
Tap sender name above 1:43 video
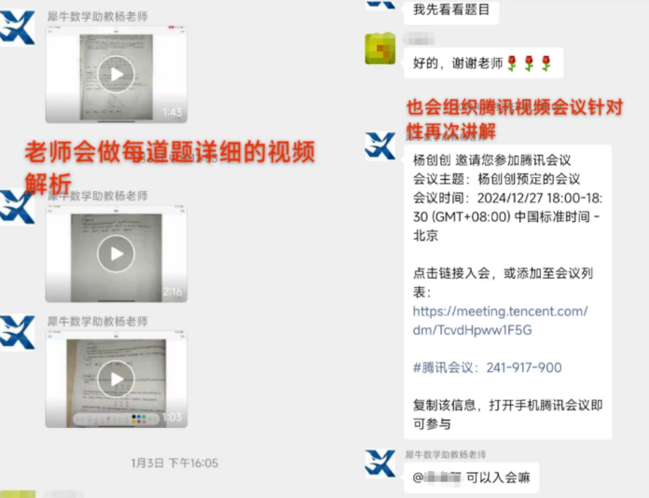pyautogui.click(x=97, y=17)
